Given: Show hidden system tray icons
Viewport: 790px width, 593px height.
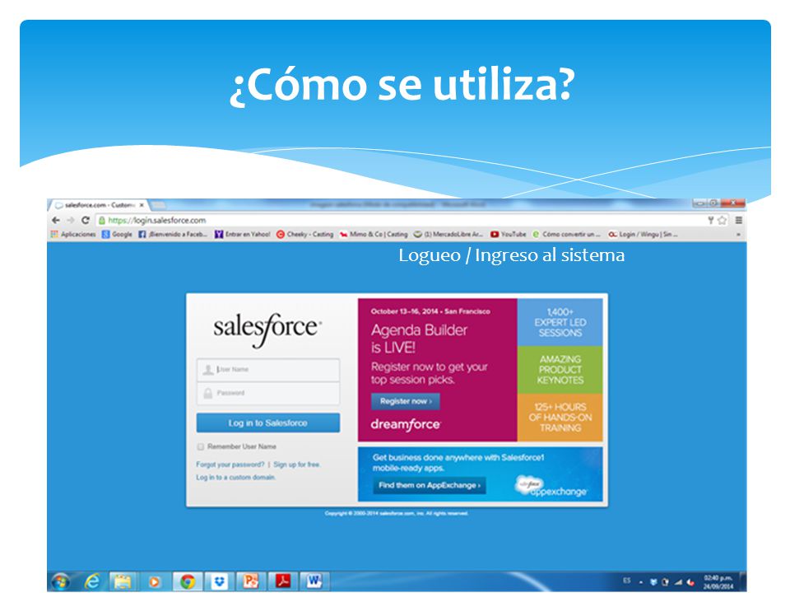Looking at the screenshot, I should click(x=641, y=582).
